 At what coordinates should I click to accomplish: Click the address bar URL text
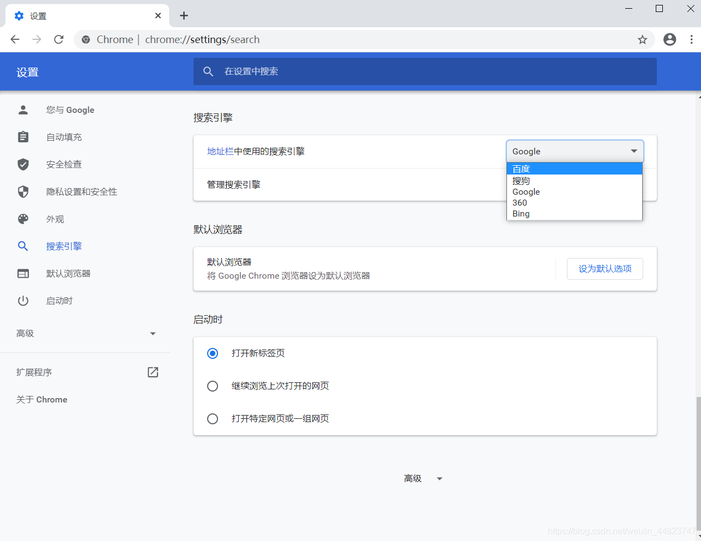pos(202,39)
